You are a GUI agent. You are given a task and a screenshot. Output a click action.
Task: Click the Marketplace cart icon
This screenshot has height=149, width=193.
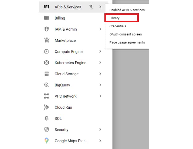coord(46,40)
